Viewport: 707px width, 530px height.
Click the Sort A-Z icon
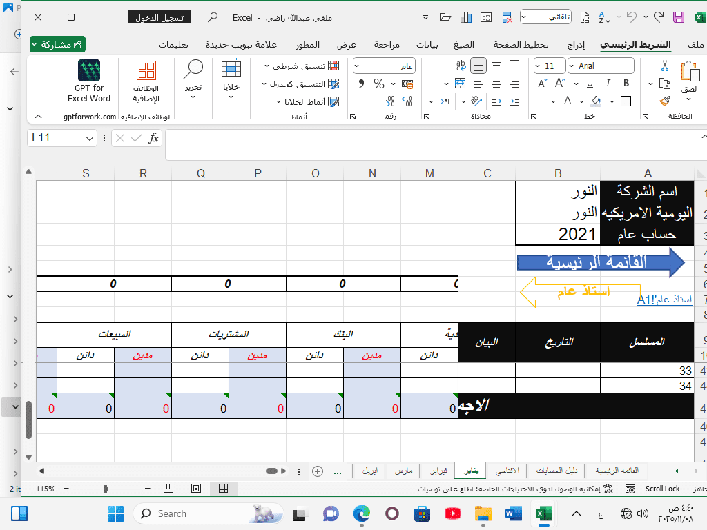tap(605, 17)
